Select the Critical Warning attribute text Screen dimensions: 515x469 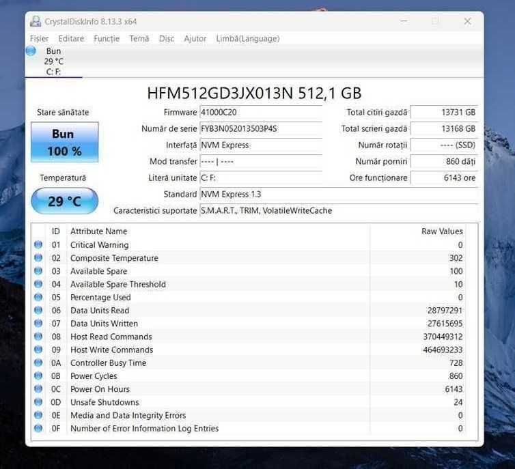point(100,245)
